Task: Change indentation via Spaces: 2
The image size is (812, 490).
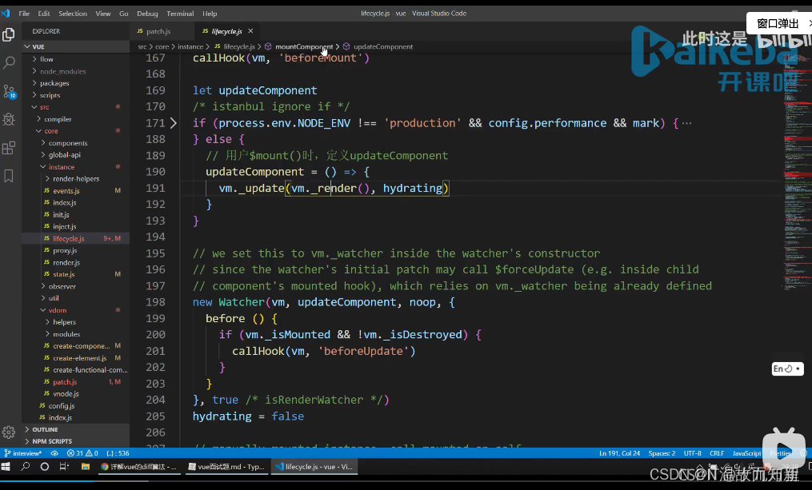Action: (x=662, y=453)
